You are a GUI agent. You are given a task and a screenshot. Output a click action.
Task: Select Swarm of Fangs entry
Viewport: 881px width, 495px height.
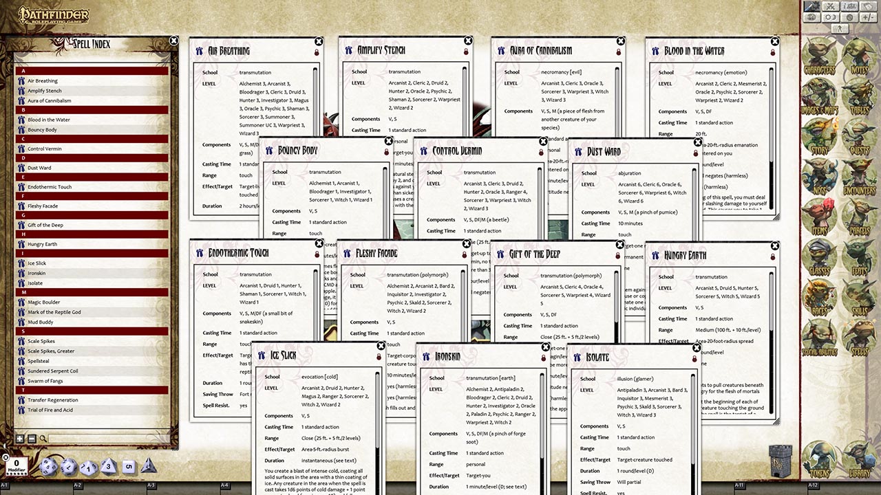(92, 380)
